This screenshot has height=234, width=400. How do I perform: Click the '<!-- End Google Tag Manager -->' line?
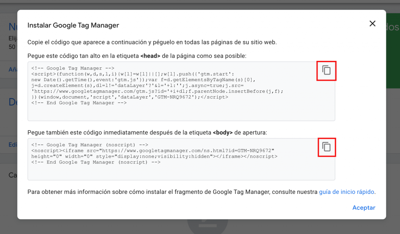(x=79, y=103)
